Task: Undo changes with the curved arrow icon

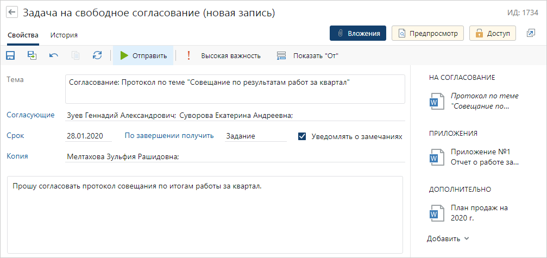Action: click(54, 55)
